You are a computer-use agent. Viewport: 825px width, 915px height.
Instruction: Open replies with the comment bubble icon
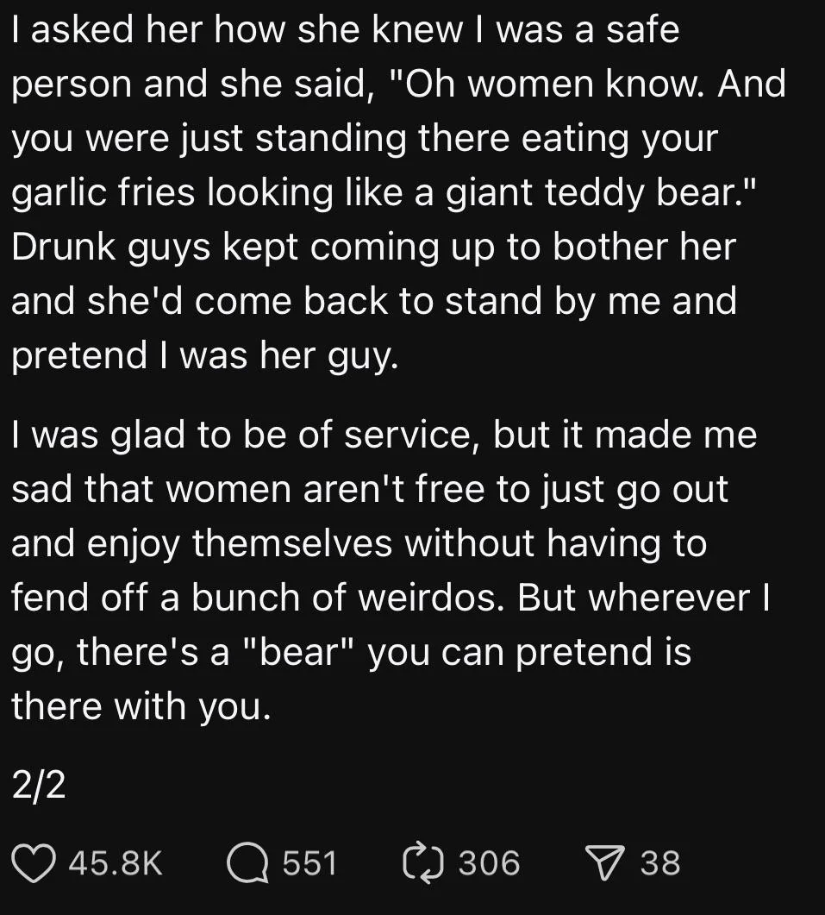click(x=247, y=862)
